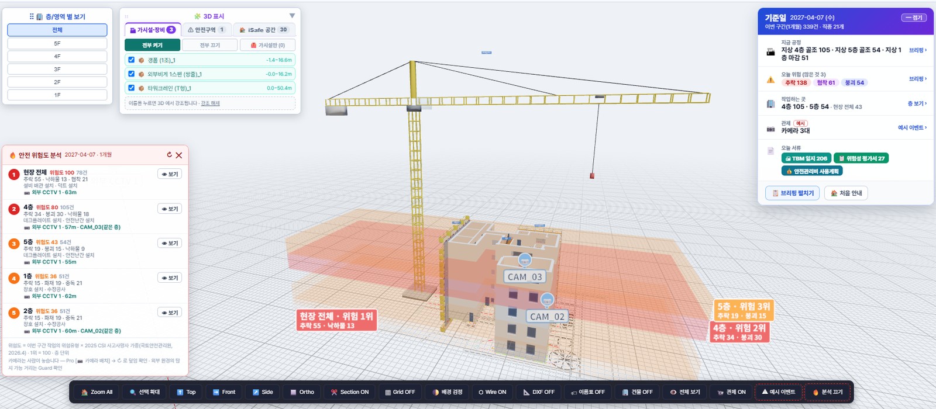Screen dimensions: 936x409
Task: Click the 강조 해제 link
Action: point(210,103)
